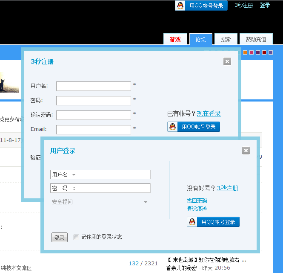Select the dark red theme color swatch
Image resolution: width=283 pixels, height=273 pixels.
[x=264, y=52]
